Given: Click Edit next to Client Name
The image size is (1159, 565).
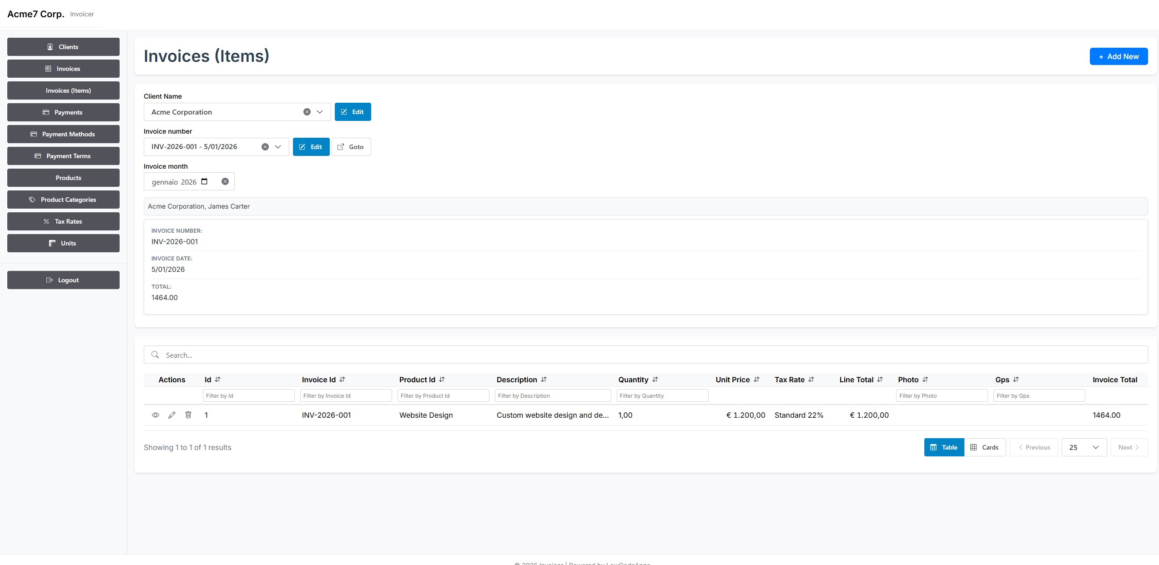Looking at the screenshot, I should click(353, 112).
